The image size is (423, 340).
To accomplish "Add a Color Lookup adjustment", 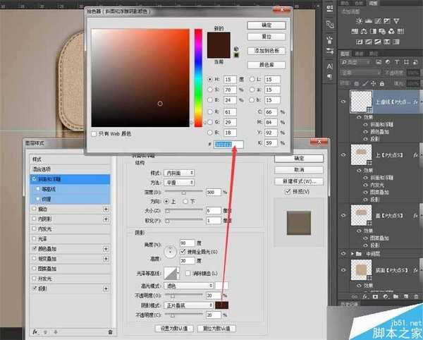I will tap(401, 31).
